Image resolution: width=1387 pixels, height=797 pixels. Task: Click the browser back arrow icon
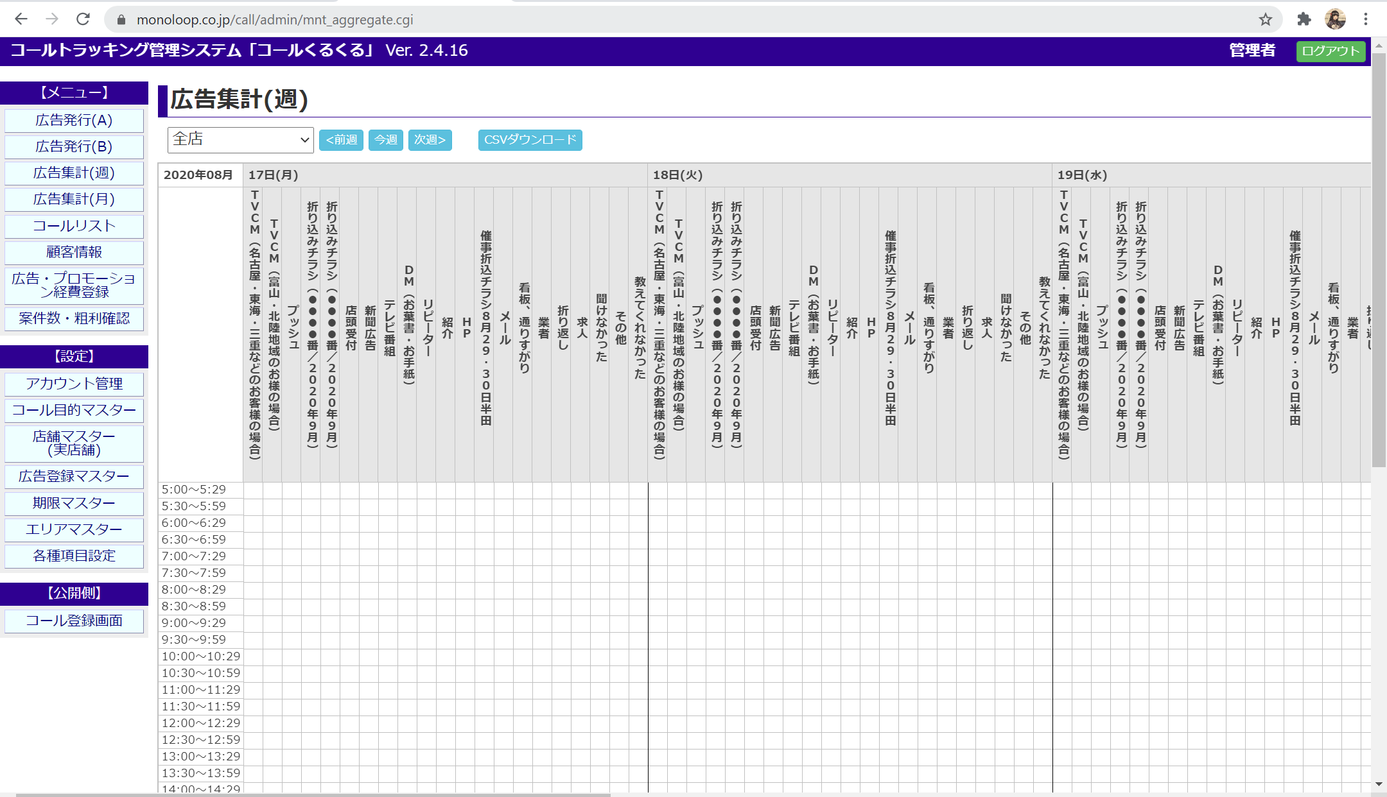(21, 19)
